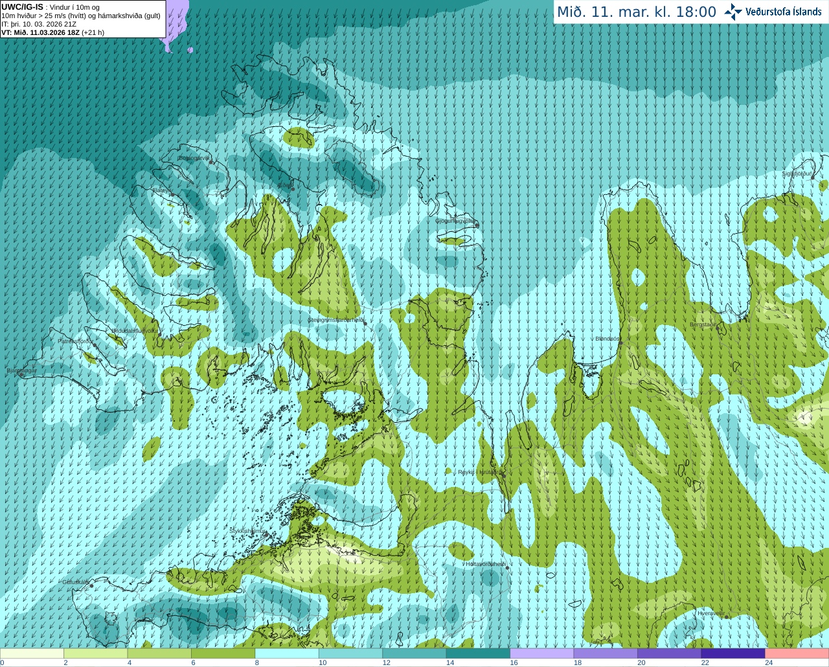This screenshot has height=667, width=829.
Task: Click the IT: þri. 10. 03. 2026 21Z line
Action: coord(39,24)
